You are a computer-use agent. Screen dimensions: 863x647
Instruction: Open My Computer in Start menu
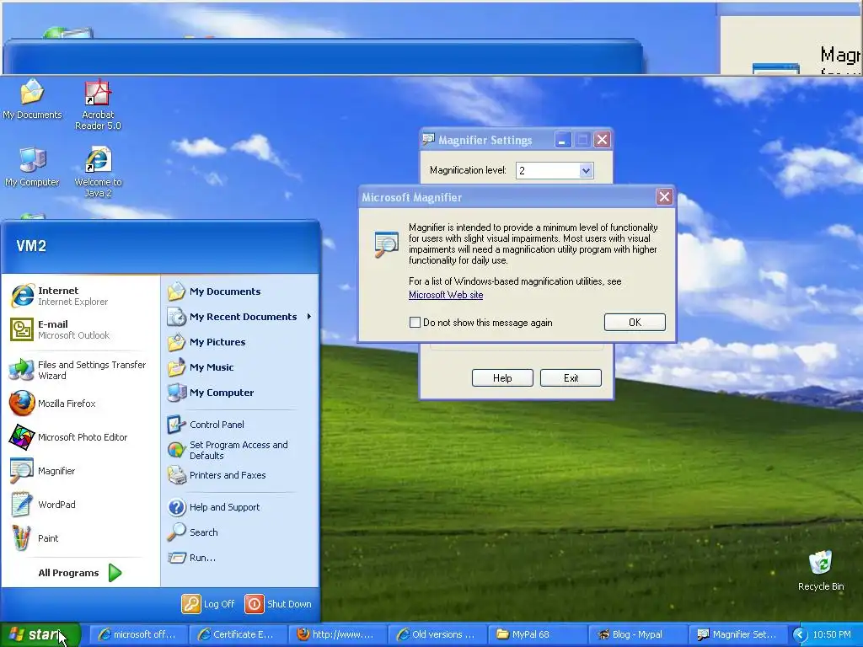pyautogui.click(x=239, y=393)
